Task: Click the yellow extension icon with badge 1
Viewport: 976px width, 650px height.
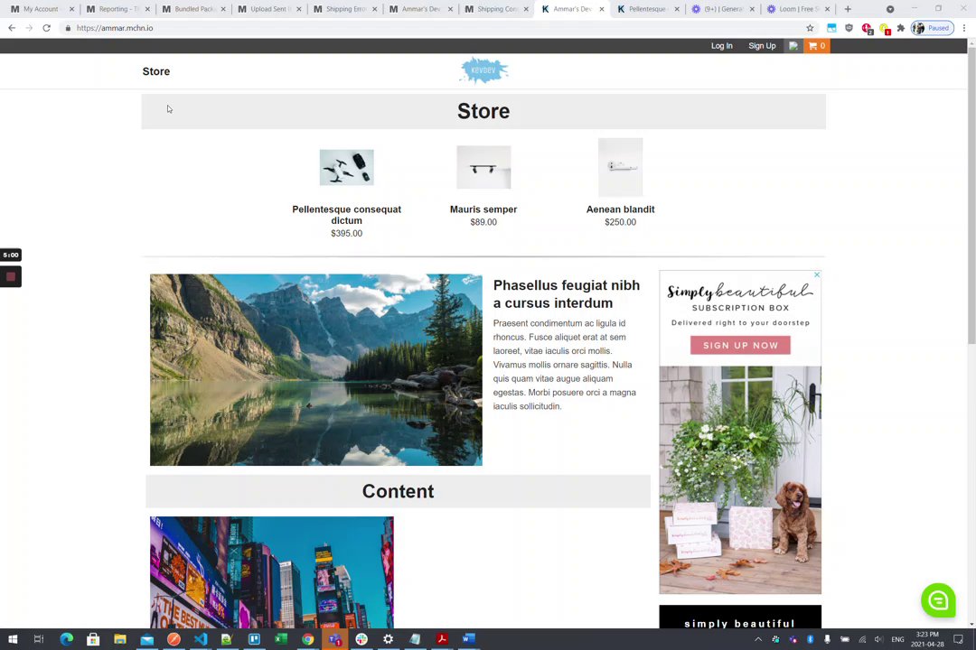Action: [885, 29]
